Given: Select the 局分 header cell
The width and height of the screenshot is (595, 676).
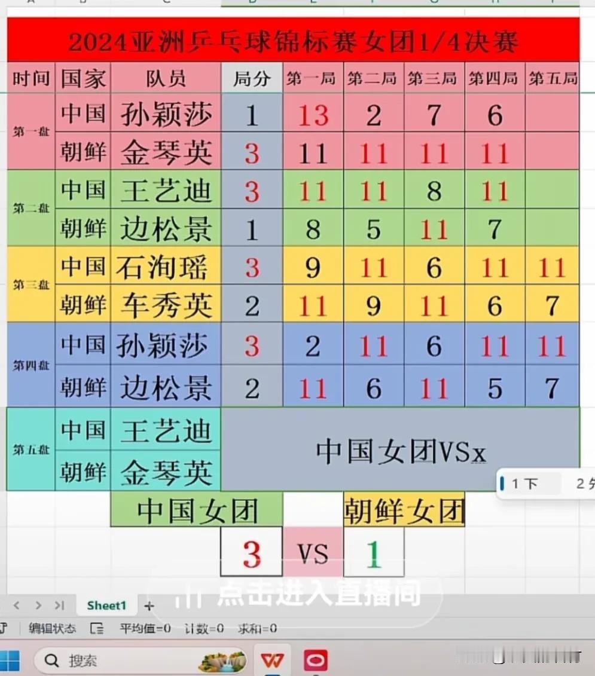Looking at the screenshot, I should click(252, 78).
